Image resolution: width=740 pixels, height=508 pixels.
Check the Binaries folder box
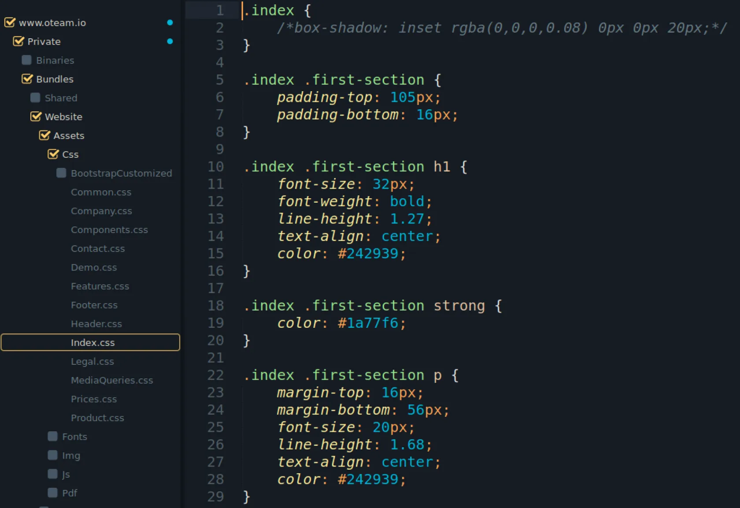(26, 60)
